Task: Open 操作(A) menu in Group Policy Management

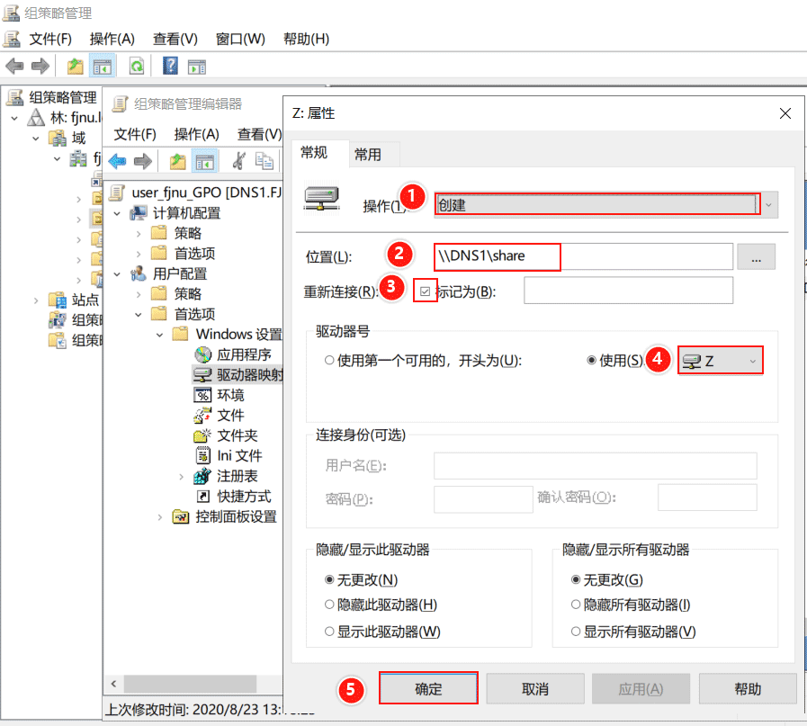Action: 112,39
